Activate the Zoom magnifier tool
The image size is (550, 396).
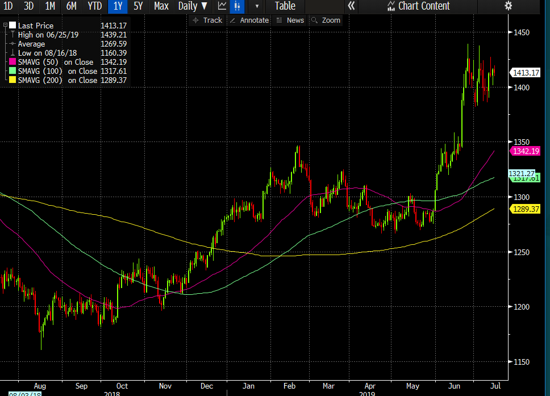(x=326, y=20)
